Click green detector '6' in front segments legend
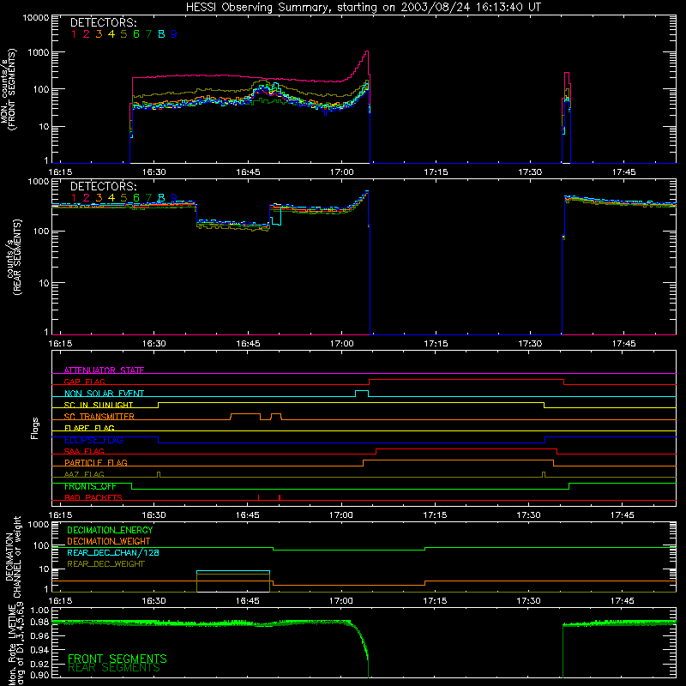 click(x=136, y=34)
